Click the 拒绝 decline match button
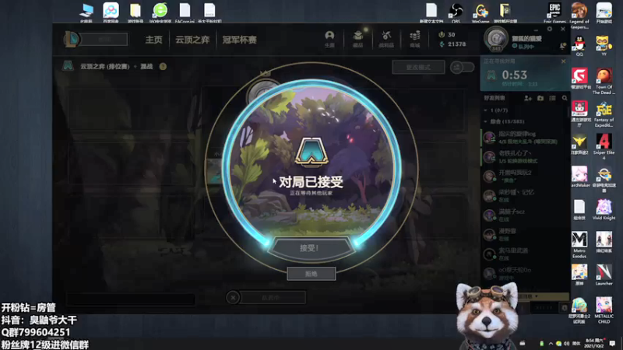The height and width of the screenshot is (350, 623). click(x=311, y=274)
